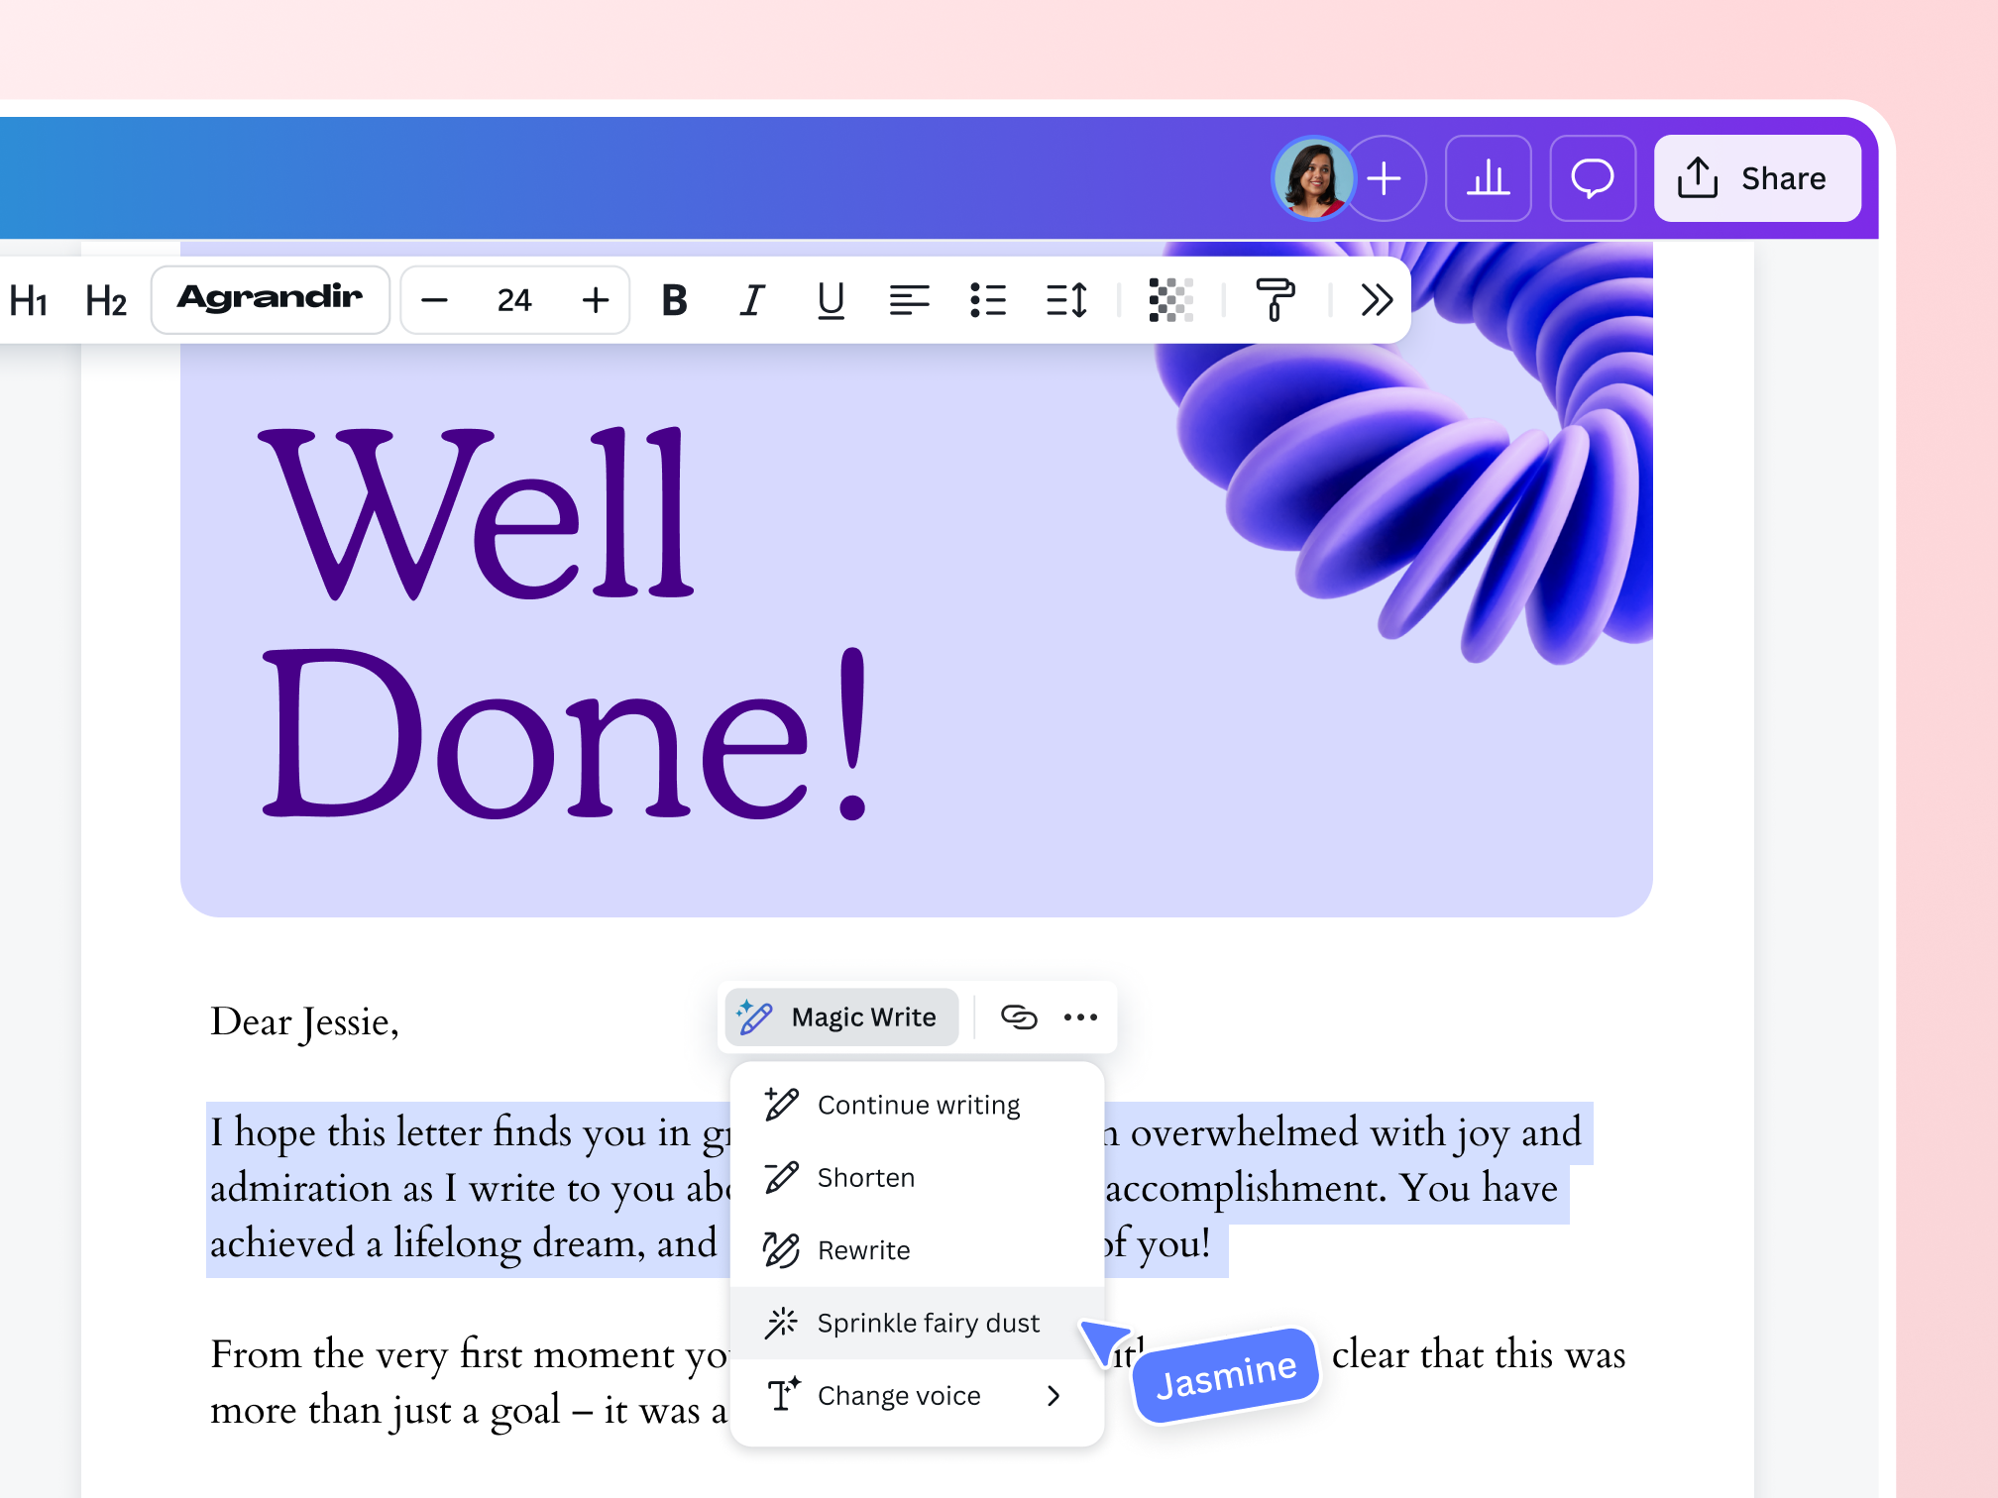This screenshot has width=1998, height=1498.
Task: Insert a link using chain icon
Action: (1019, 1016)
